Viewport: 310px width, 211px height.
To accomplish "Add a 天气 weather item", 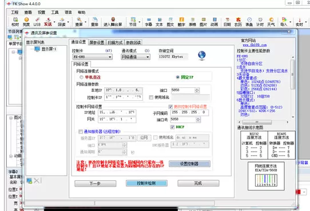I will [x=271, y=22].
